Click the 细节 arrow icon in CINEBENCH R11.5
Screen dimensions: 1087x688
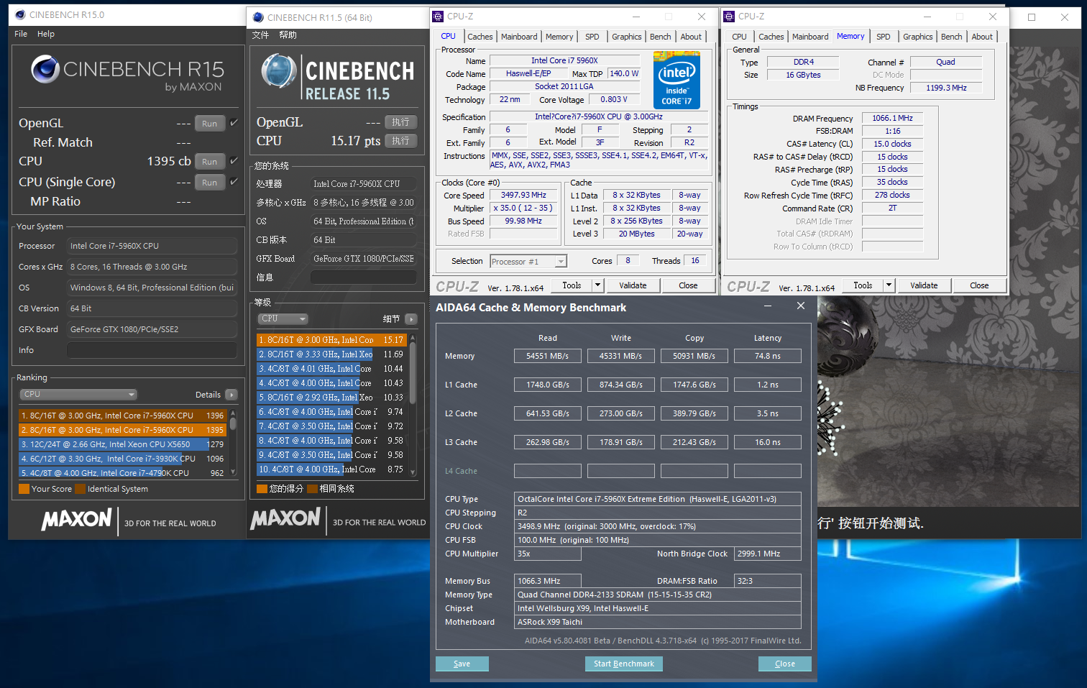point(411,318)
